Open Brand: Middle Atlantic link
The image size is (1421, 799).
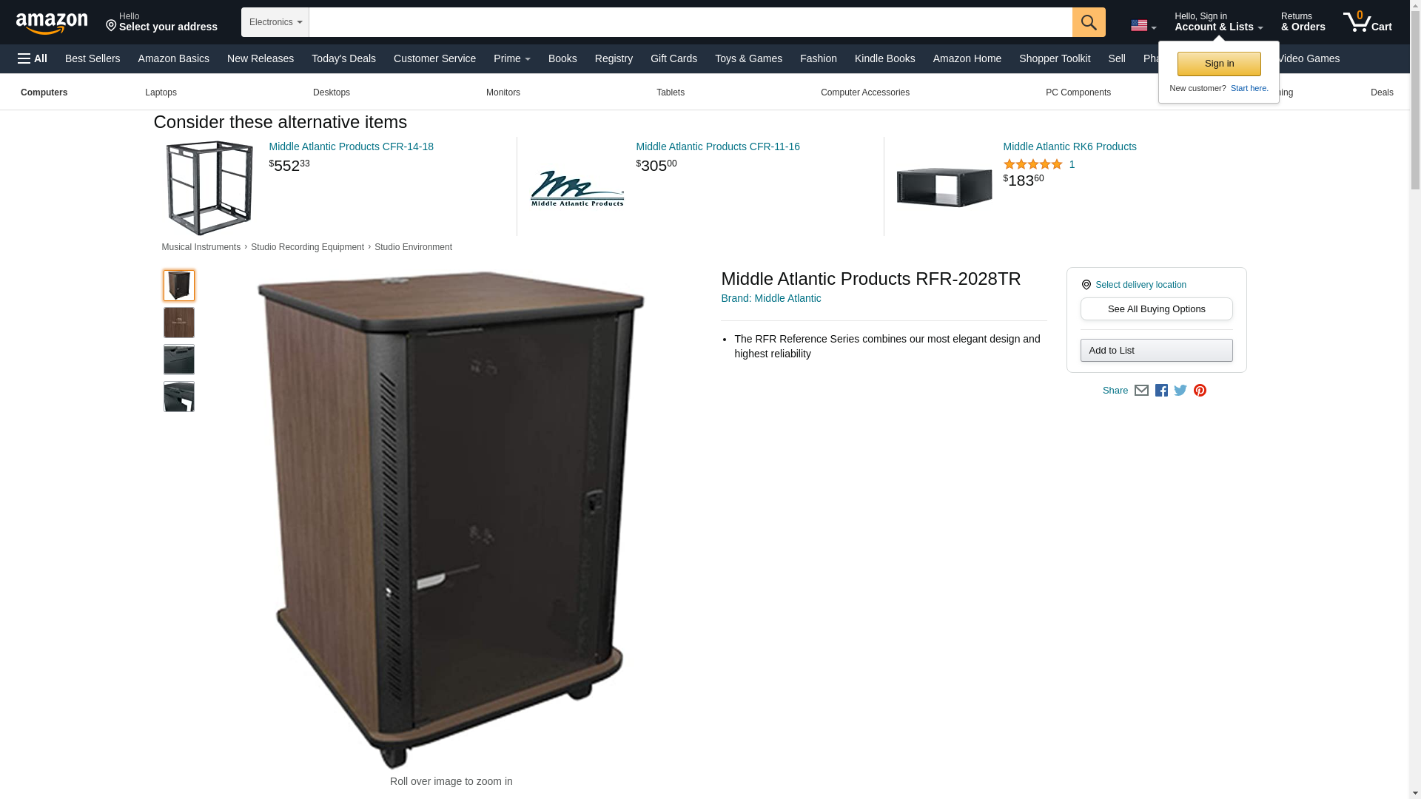(770, 298)
